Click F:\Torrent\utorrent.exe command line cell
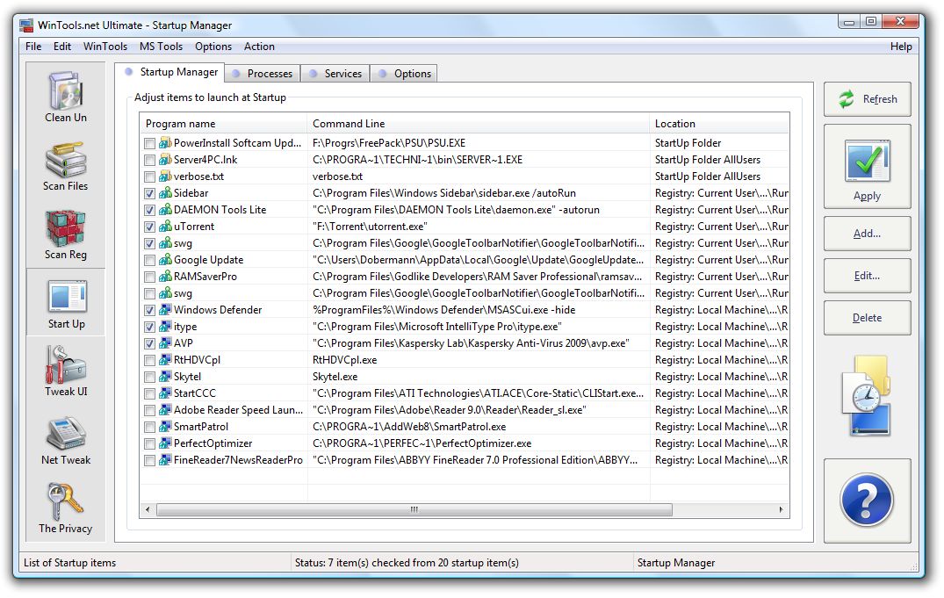This screenshot has width=944, height=598. [x=370, y=227]
